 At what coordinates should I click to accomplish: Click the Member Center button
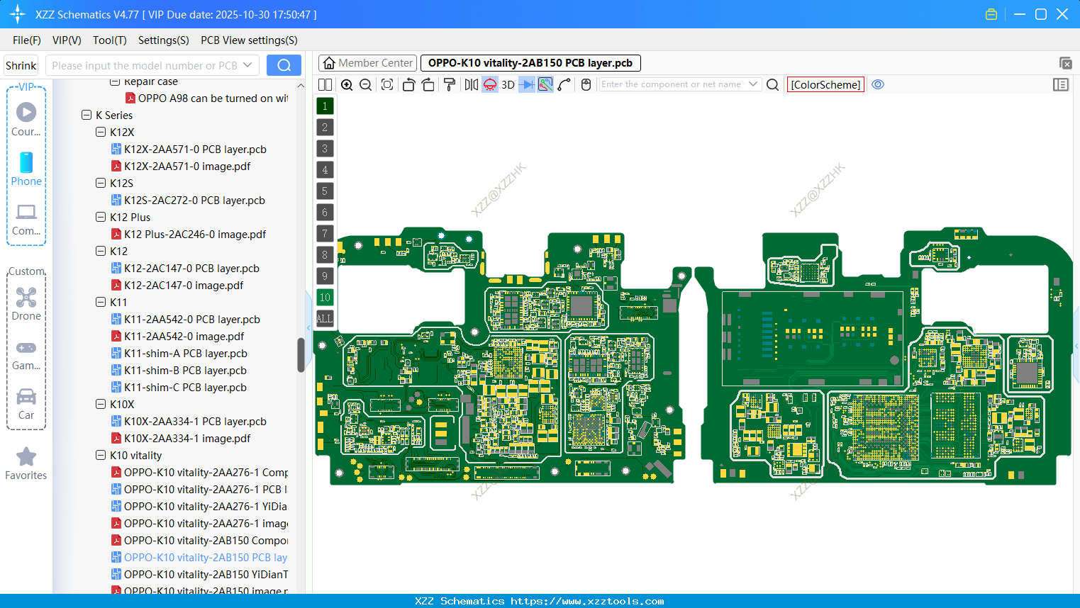(x=367, y=62)
